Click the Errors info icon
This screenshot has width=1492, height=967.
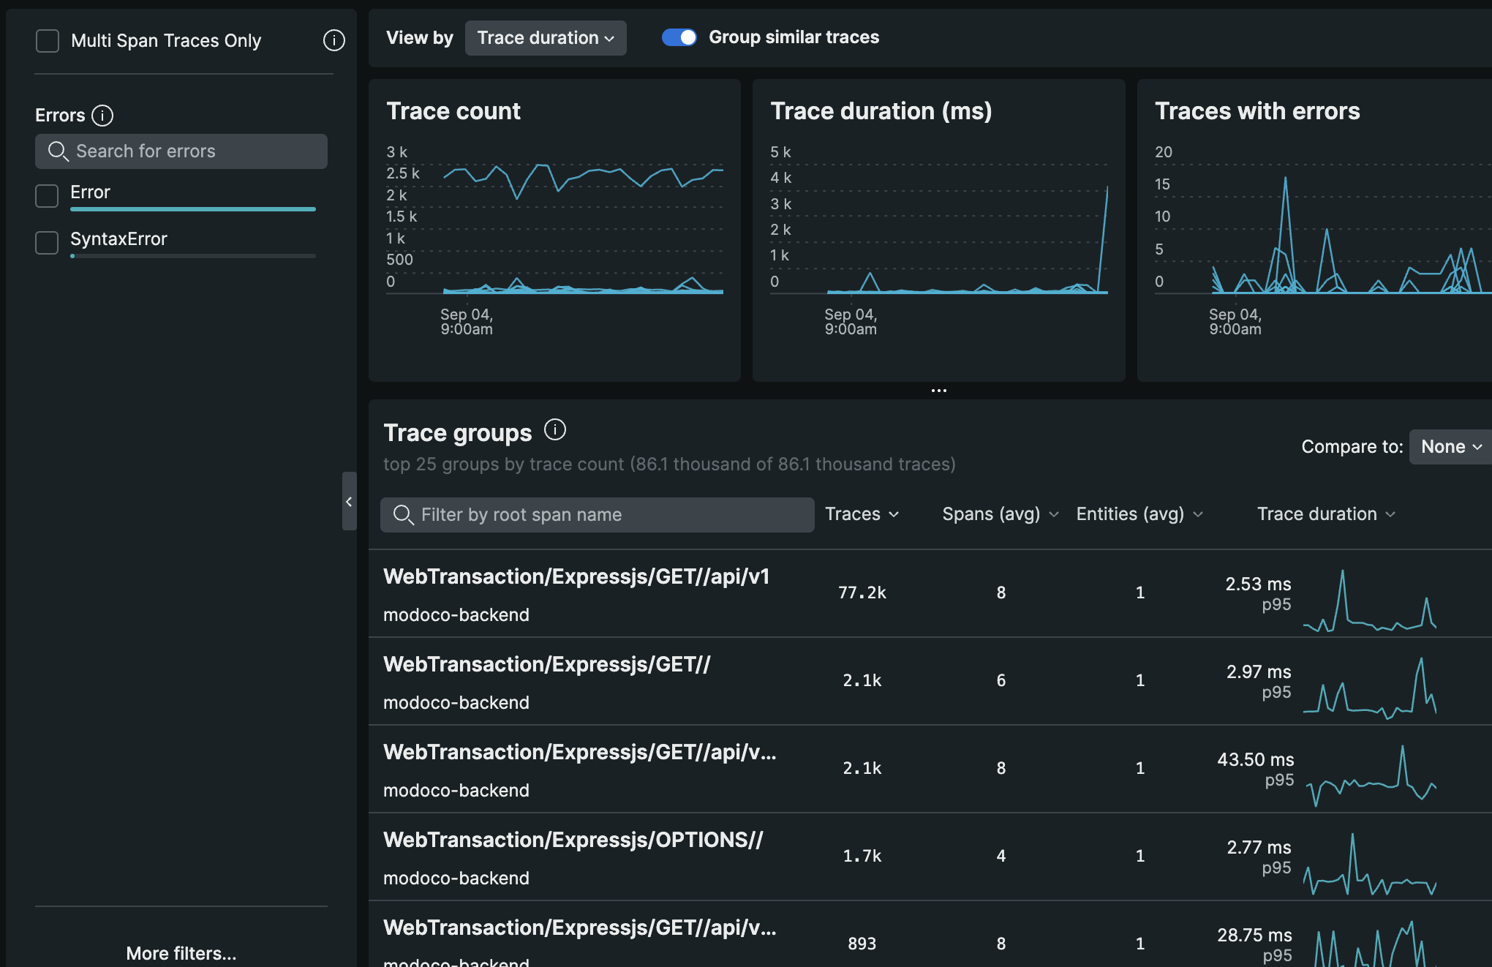point(102,116)
